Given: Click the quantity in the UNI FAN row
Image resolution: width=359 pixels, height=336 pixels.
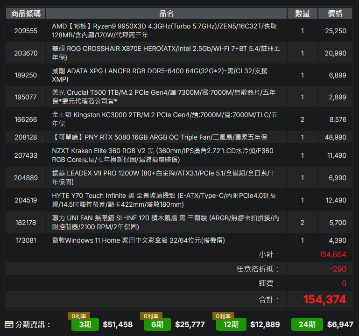Looking at the screenshot, I should click(x=302, y=223).
